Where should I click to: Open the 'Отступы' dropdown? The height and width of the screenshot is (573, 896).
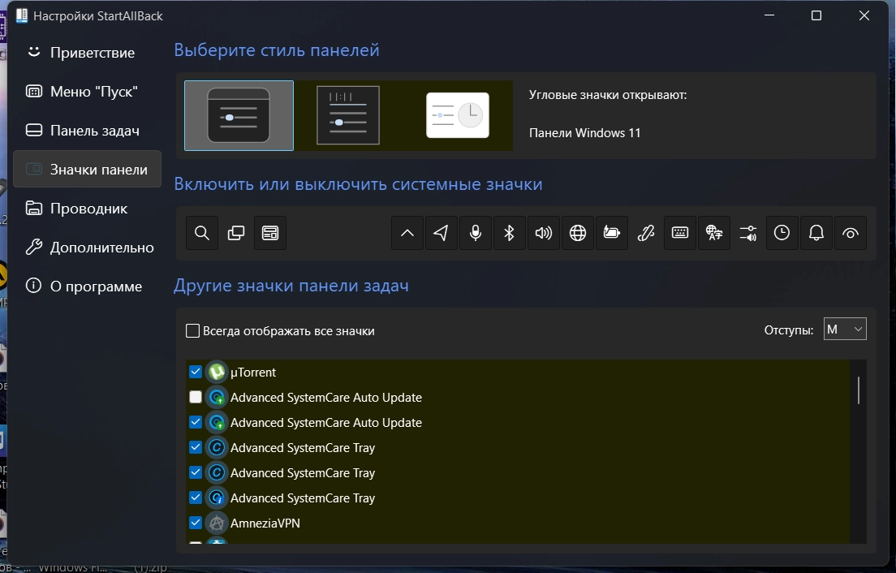point(845,330)
